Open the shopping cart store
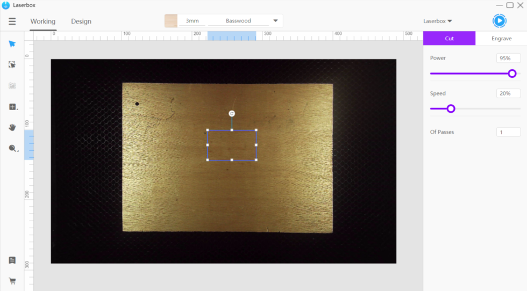 point(12,280)
